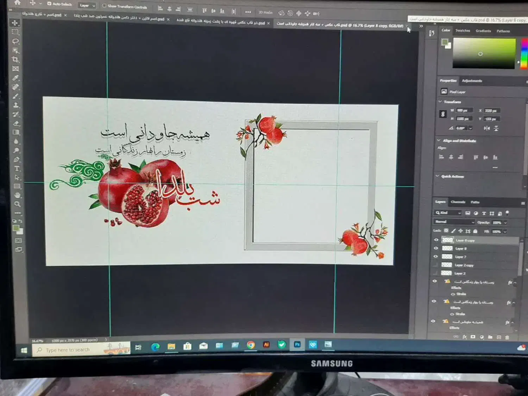
Task: Choose the Lasso tool
Action: (15, 41)
